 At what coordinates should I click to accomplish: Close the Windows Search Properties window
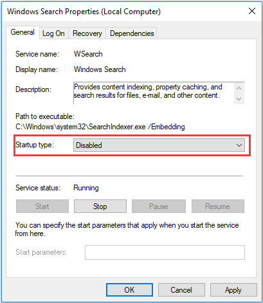click(x=252, y=11)
